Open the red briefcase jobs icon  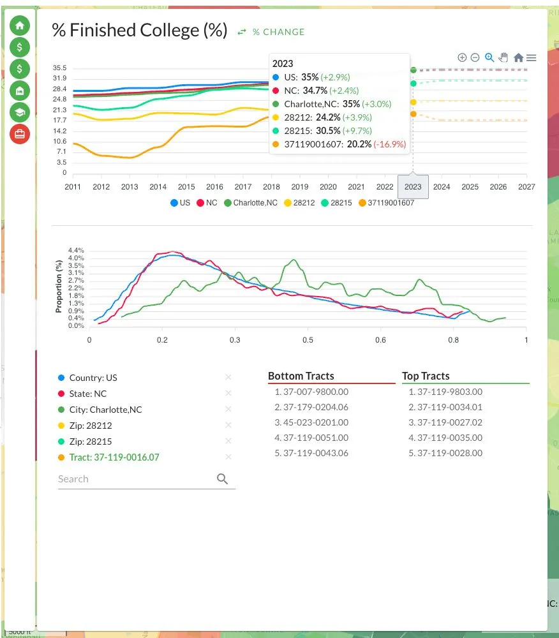point(20,134)
